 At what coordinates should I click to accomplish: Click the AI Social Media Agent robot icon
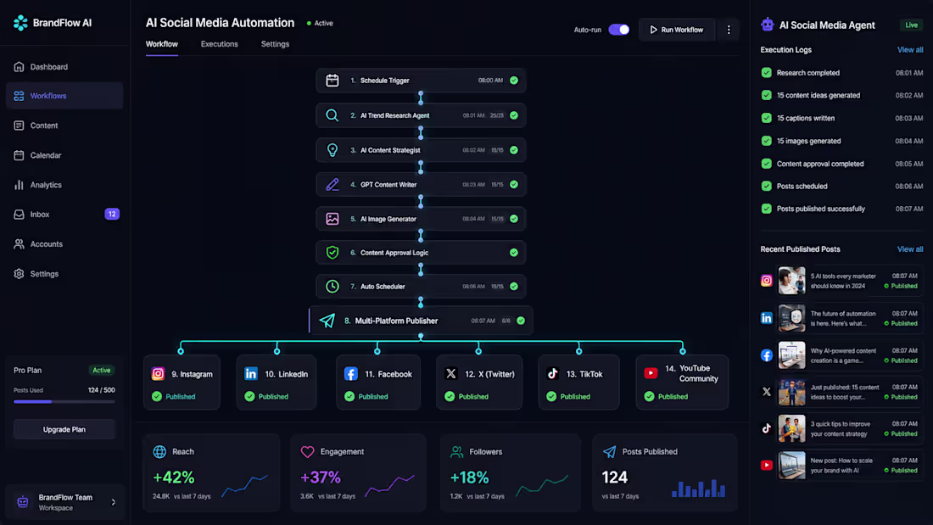[x=768, y=25]
